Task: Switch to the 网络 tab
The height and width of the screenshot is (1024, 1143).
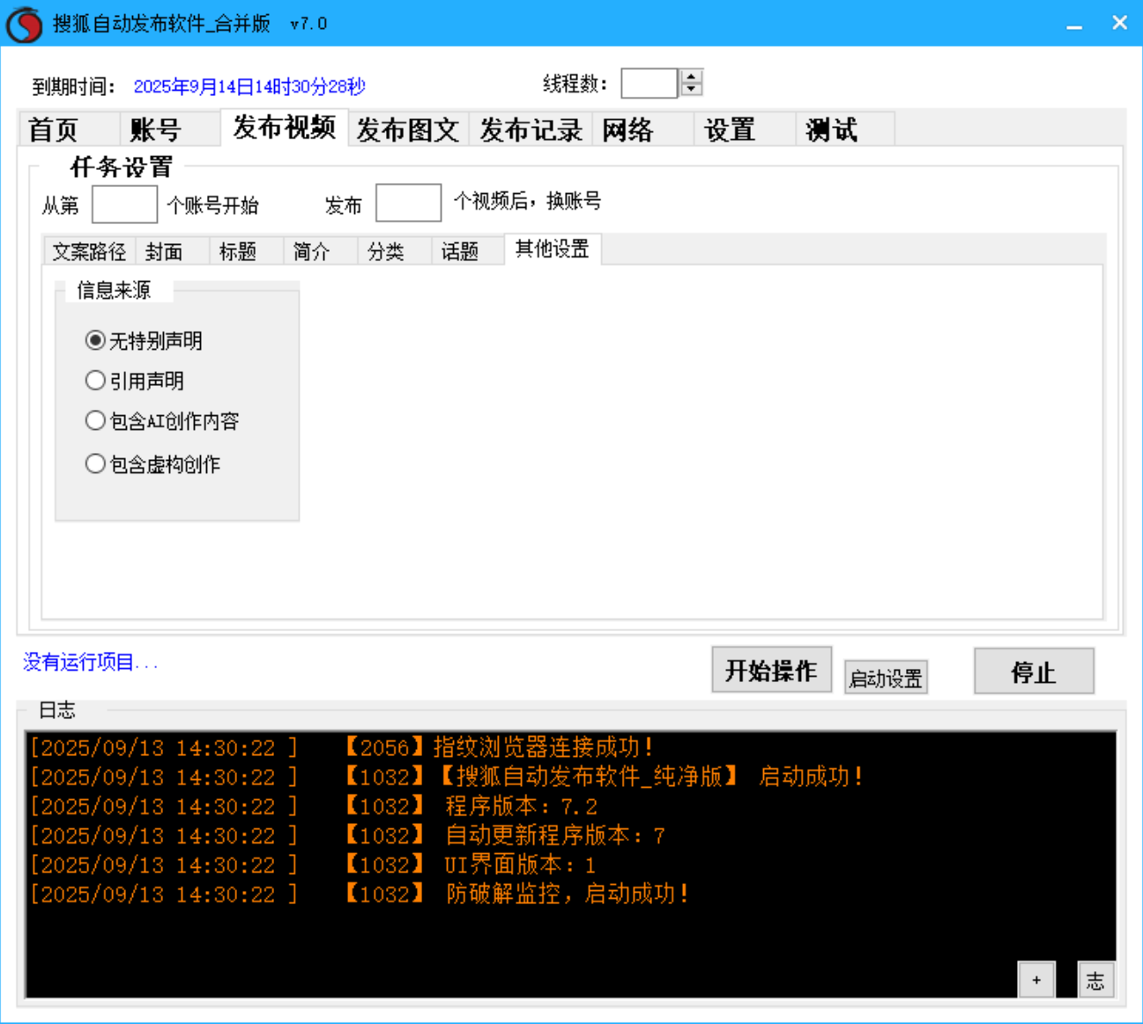Action: click(x=627, y=129)
